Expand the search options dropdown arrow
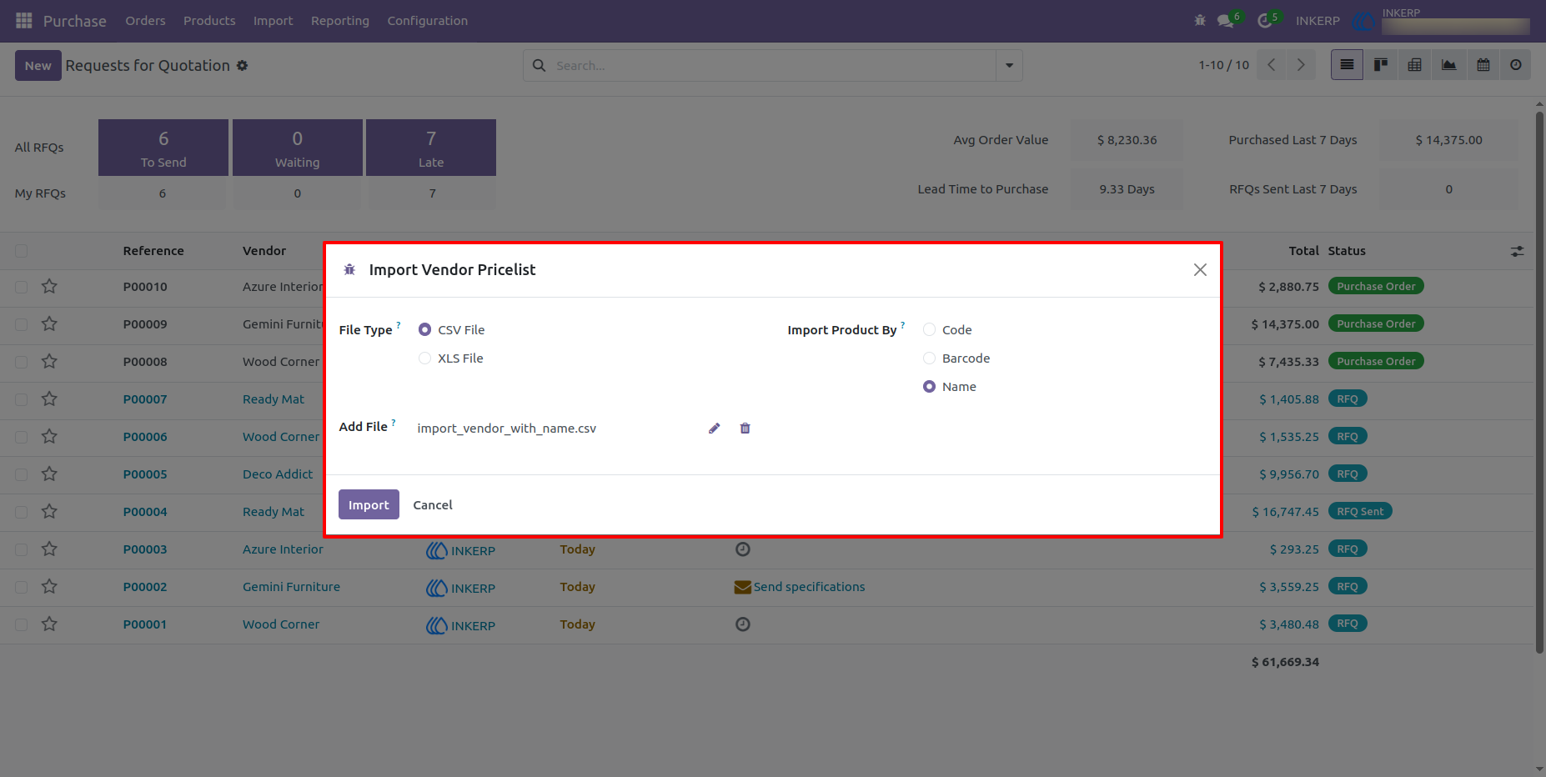1546x777 pixels. (x=1009, y=65)
